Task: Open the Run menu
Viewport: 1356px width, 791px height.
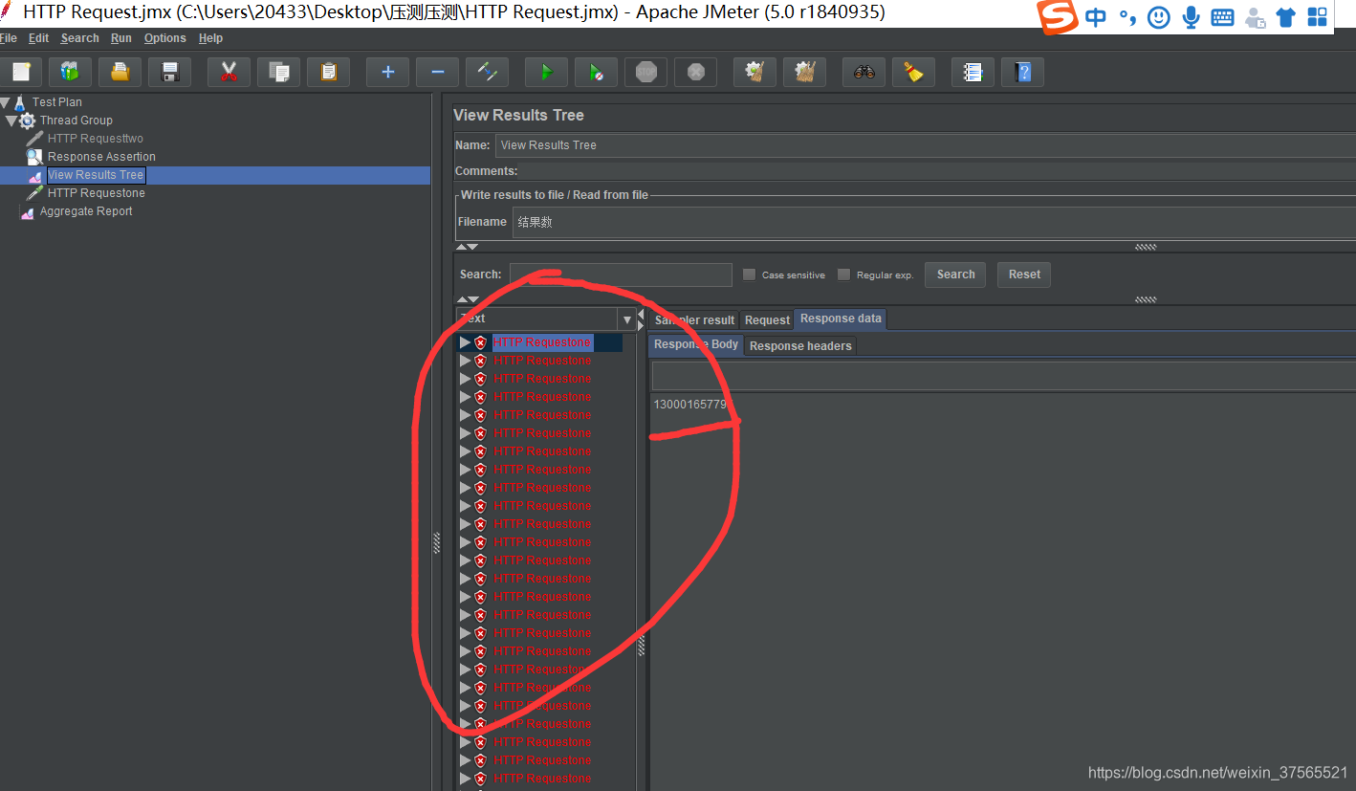Action: tap(121, 38)
